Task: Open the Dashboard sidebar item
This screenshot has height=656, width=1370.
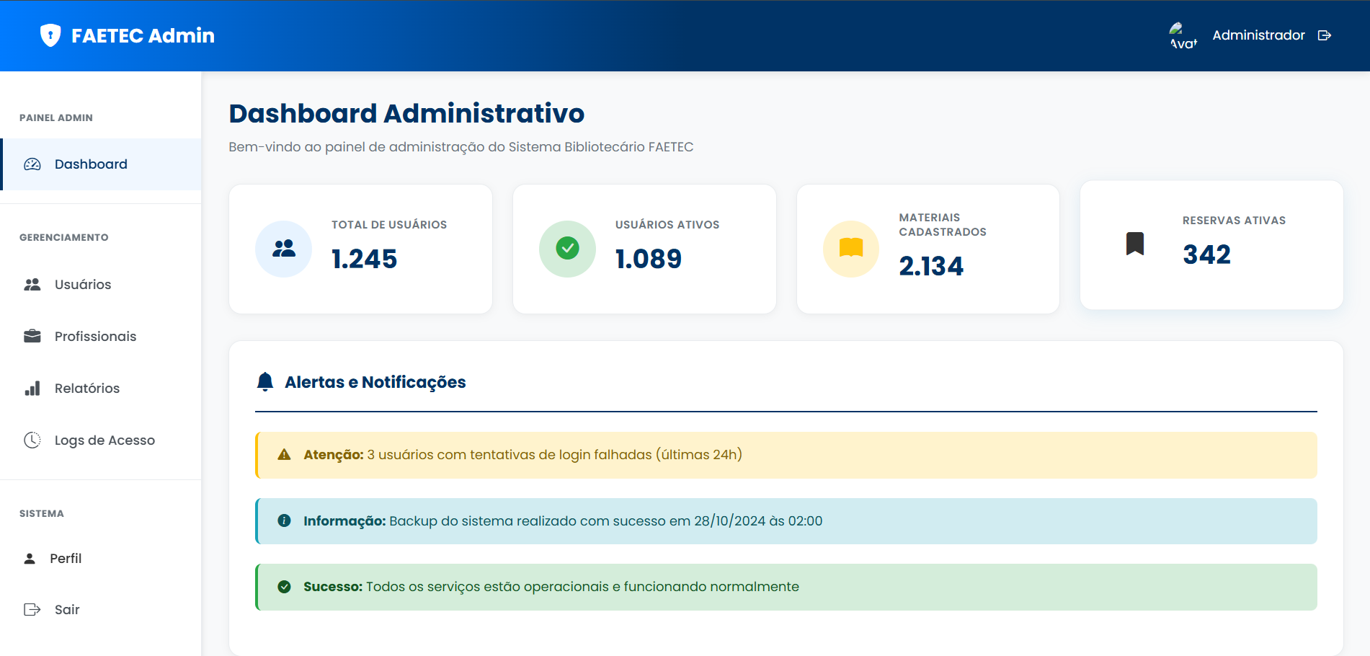Action: (91, 164)
